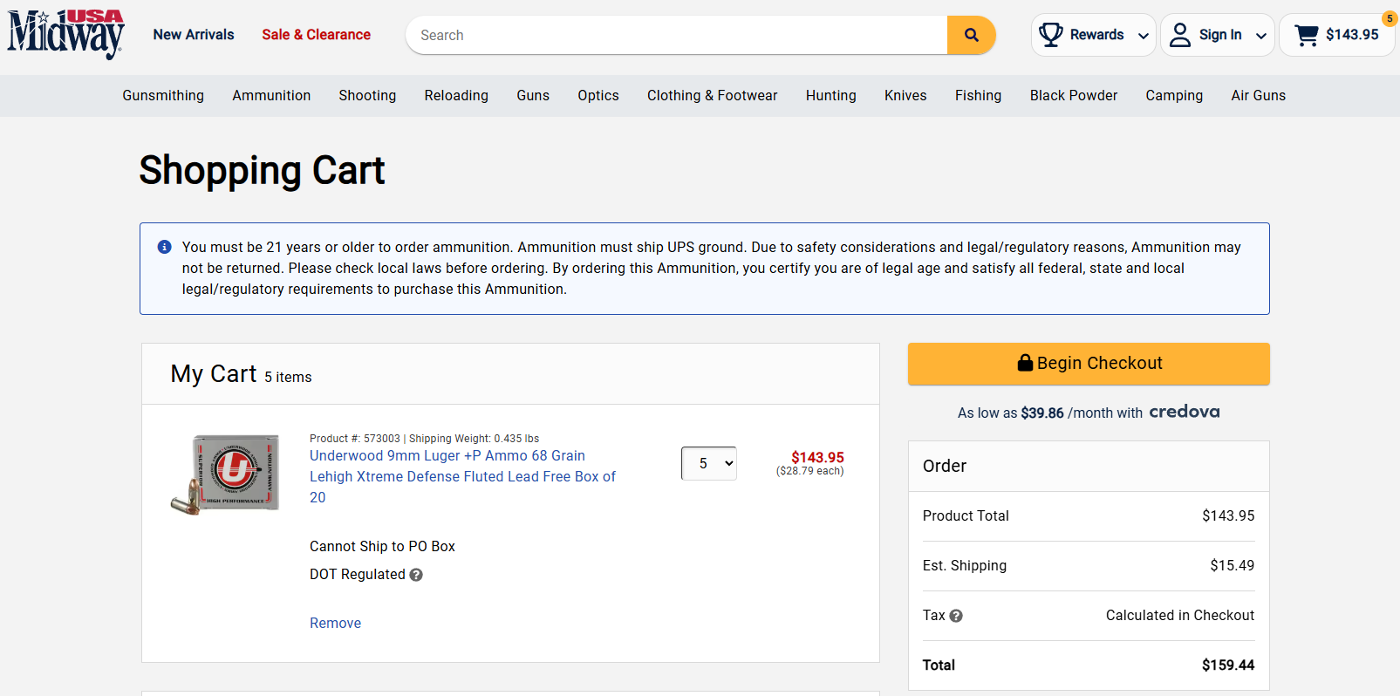Click the Begin Checkout button
The image size is (1400, 696).
click(x=1089, y=364)
